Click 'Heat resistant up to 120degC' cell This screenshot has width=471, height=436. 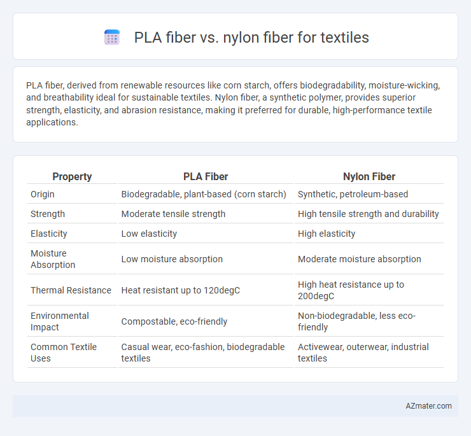click(181, 290)
